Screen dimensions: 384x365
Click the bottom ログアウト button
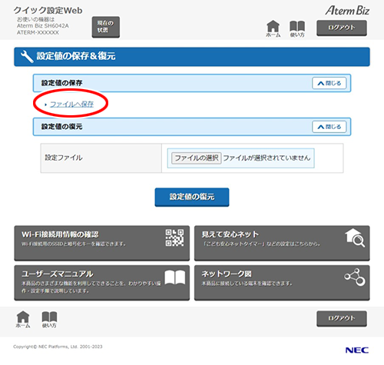point(342,318)
